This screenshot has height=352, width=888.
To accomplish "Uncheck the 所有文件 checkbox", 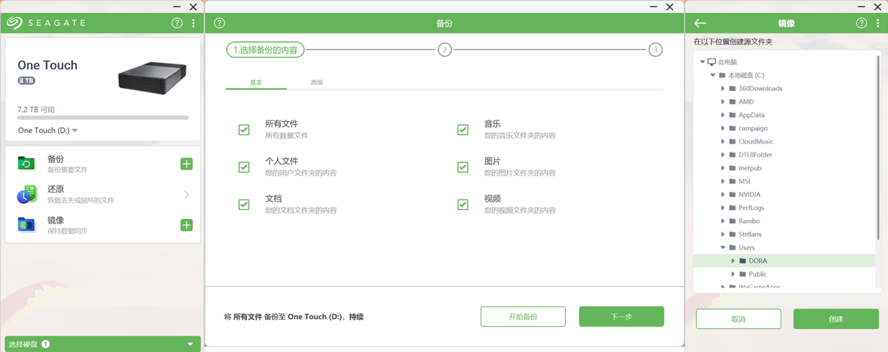I will tap(244, 129).
